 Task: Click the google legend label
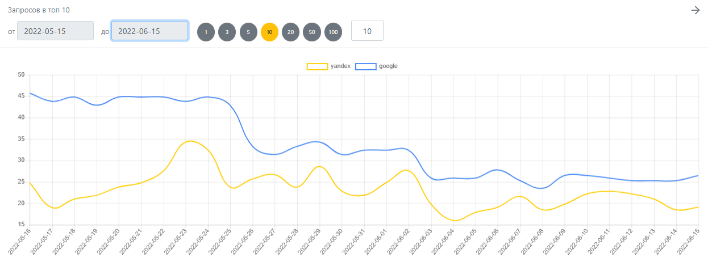coord(388,66)
